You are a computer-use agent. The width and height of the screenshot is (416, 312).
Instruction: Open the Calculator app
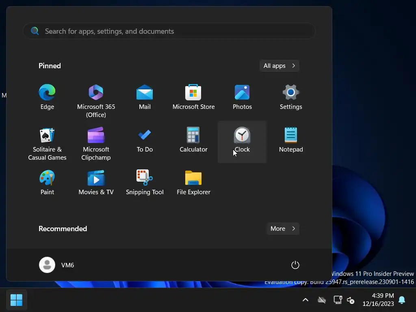193,141
